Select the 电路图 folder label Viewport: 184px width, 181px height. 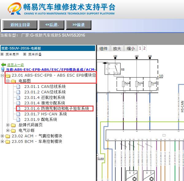[x=25, y=81]
